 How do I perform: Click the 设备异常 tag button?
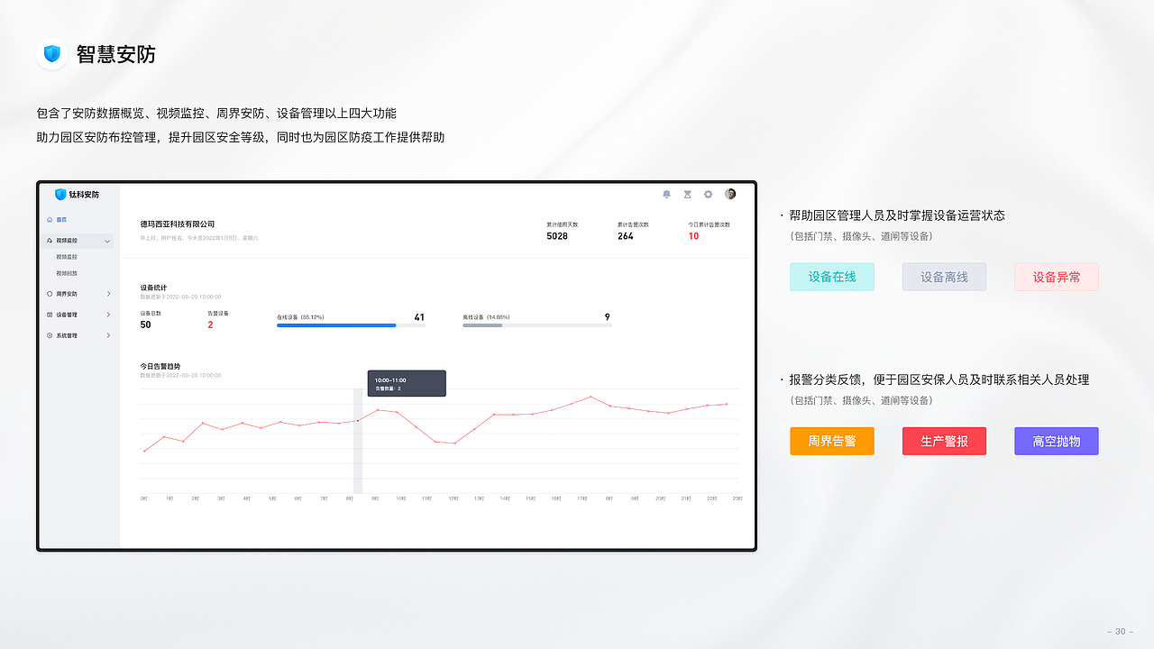point(1057,277)
